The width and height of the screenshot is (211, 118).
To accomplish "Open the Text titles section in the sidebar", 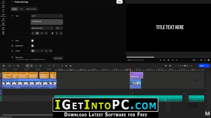I will tap(3, 11).
